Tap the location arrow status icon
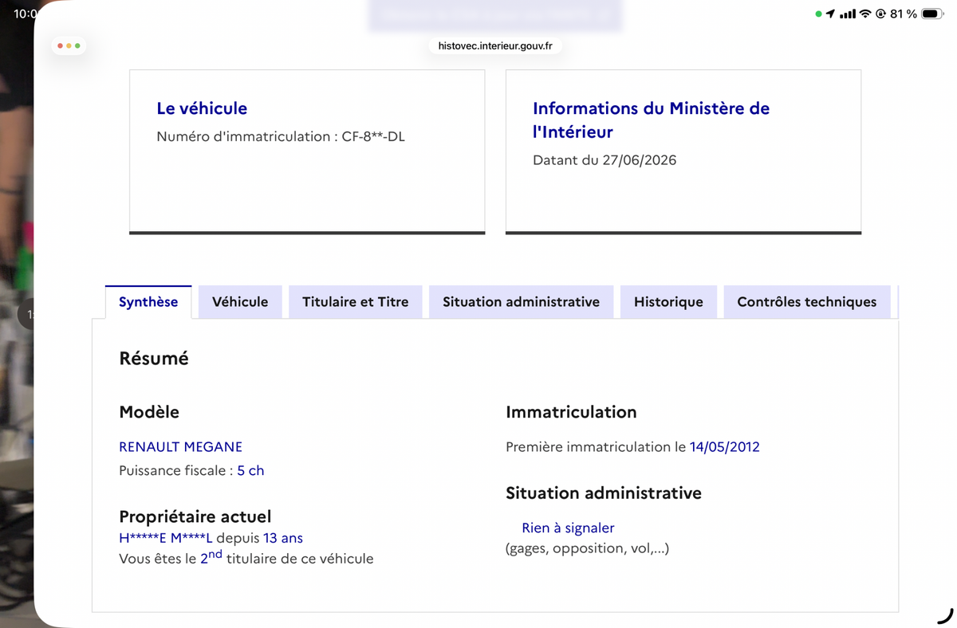The width and height of the screenshot is (957, 628). pos(830,14)
